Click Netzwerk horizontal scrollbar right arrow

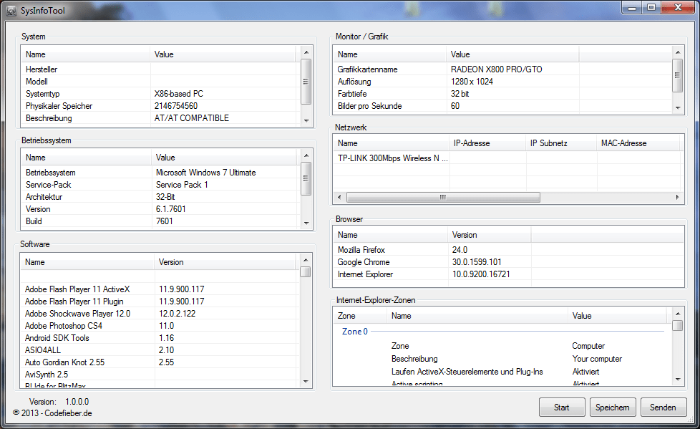click(678, 197)
